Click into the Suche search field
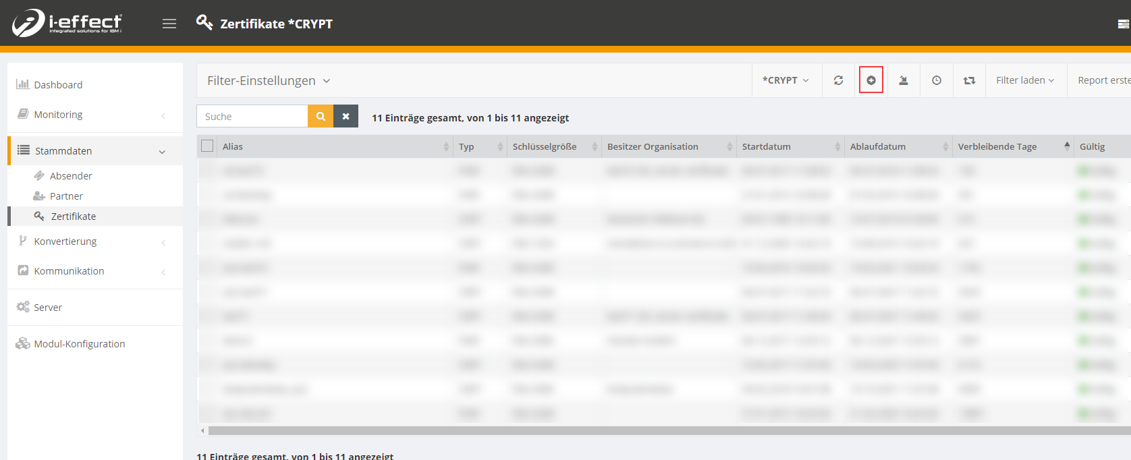 click(x=253, y=116)
